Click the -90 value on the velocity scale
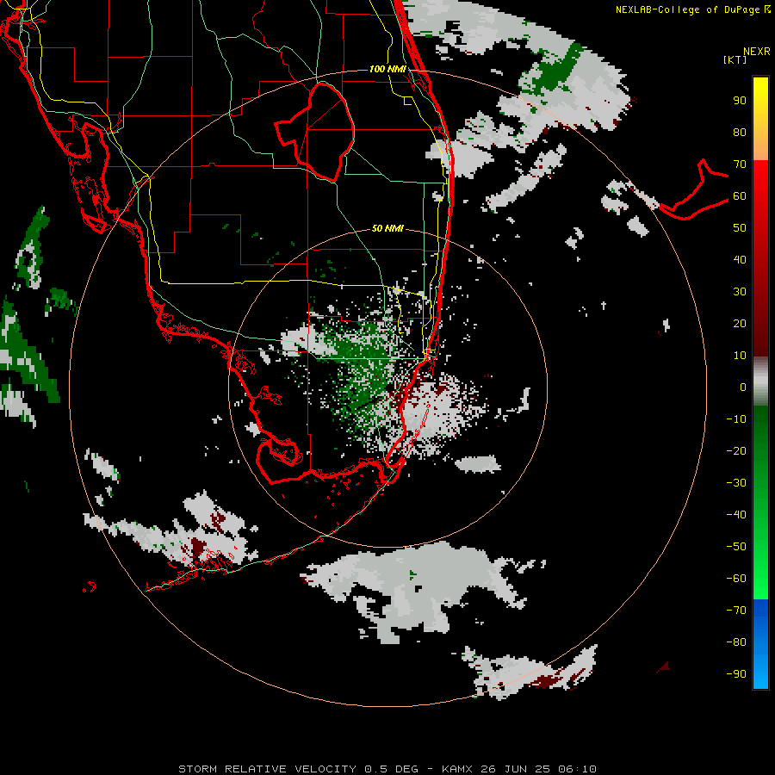Viewport: 775px width, 775px height. (736, 674)
